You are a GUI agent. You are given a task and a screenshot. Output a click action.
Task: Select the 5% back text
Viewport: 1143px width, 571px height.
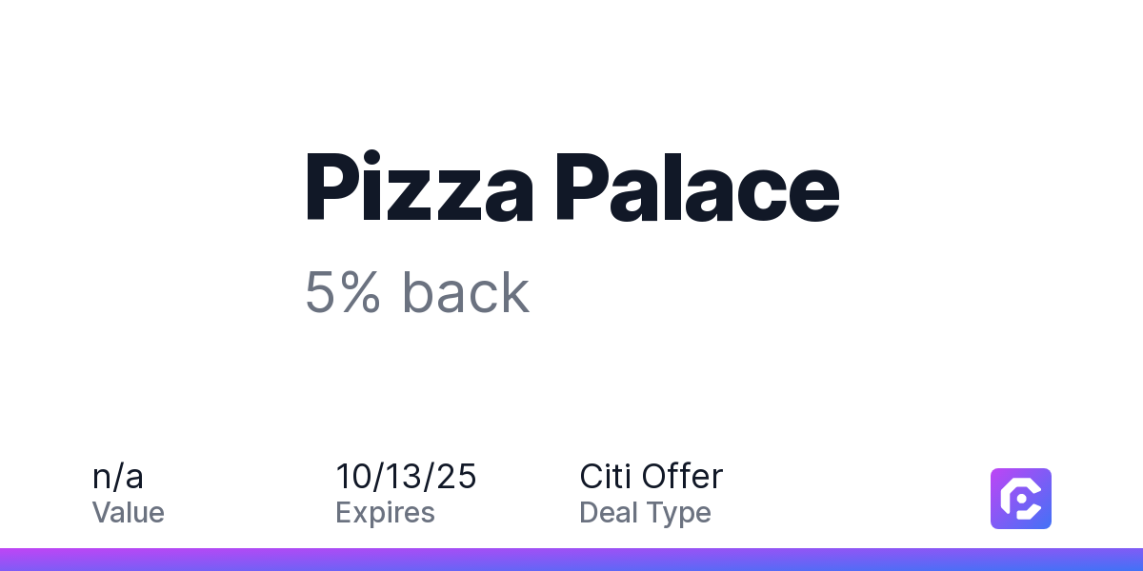[417, 293]
